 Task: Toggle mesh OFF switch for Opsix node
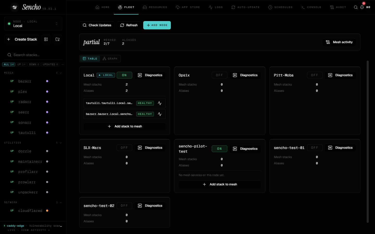point(220,75)
